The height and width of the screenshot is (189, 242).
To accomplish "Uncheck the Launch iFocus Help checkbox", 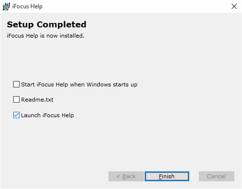I will point(16,115).
